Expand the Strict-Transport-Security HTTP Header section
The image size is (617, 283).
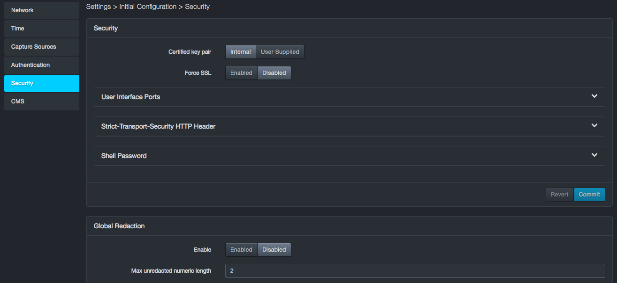coord(594,126)
